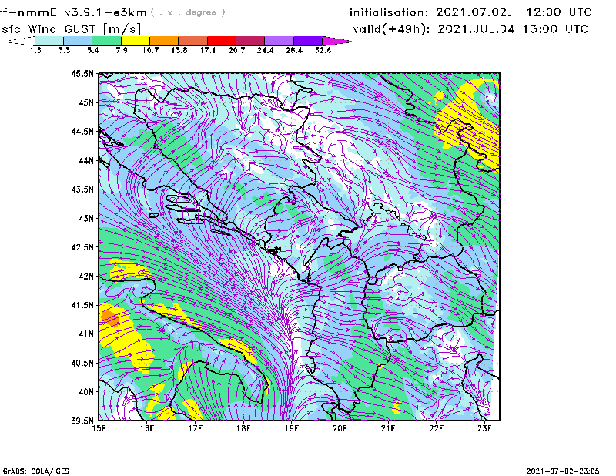This screenshot has width=616, height=476.
Task: Click the 45N latitude label
Action: pyautogui.click(x=86, y=102)
